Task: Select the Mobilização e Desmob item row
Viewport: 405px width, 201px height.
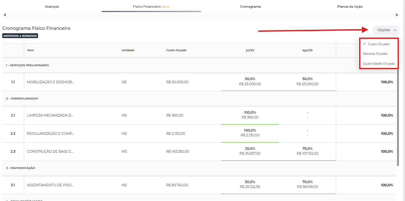Action: [51, 82]
